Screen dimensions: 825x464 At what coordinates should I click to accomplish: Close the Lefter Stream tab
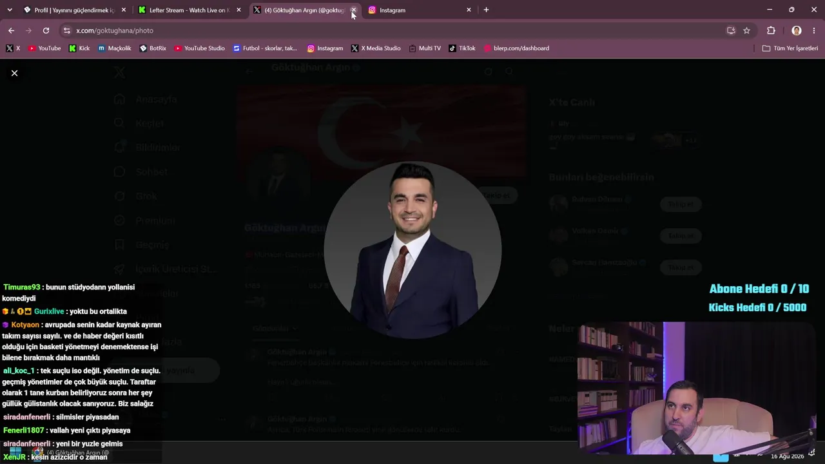coord(238,10)
